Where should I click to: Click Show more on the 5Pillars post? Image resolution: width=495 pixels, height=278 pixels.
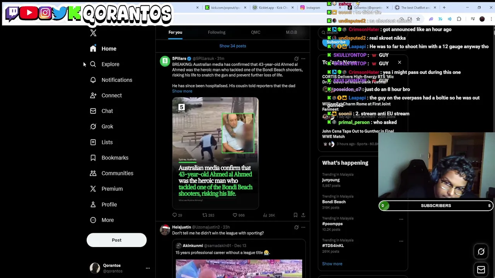[x=182, y=91]
